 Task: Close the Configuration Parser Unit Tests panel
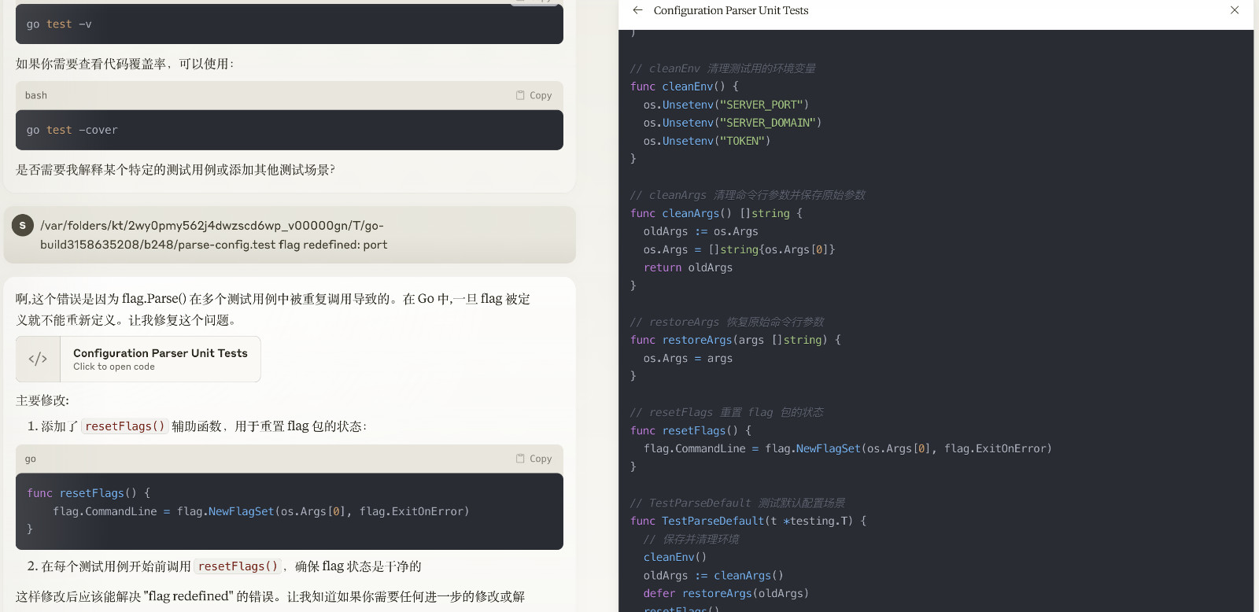click(1235, 10)
